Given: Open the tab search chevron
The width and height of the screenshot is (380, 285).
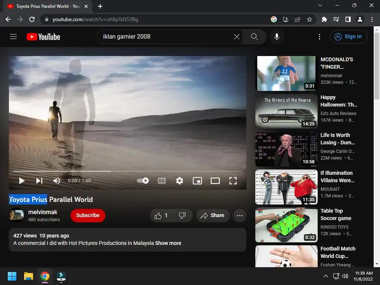Looking at the screenshot, I should coord(320,5).
